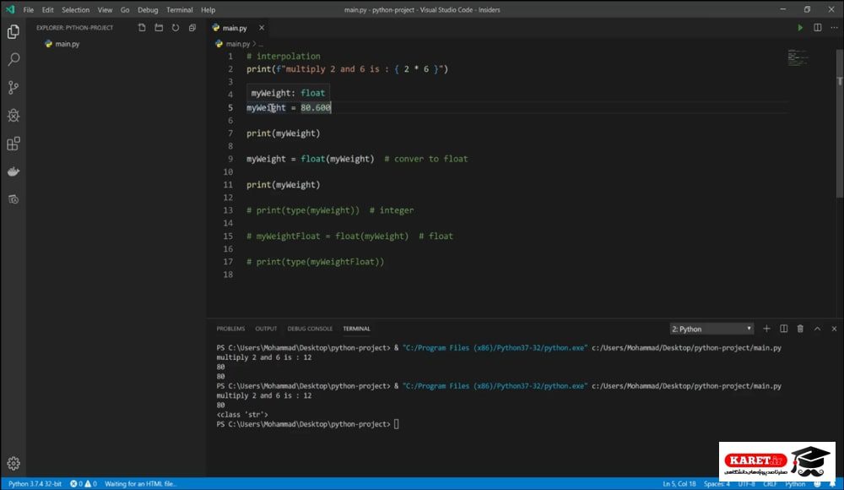Open editor More Actions ellipsis
This screenshot has width=844, height=490.
pos(835,28)
